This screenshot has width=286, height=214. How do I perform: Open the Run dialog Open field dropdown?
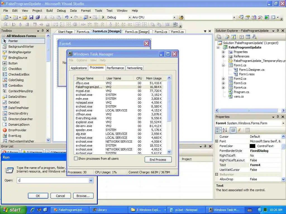pos(91,180)
